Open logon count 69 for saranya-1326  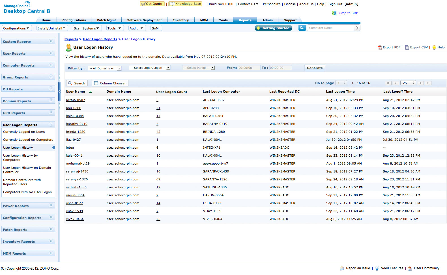[158, 179]
